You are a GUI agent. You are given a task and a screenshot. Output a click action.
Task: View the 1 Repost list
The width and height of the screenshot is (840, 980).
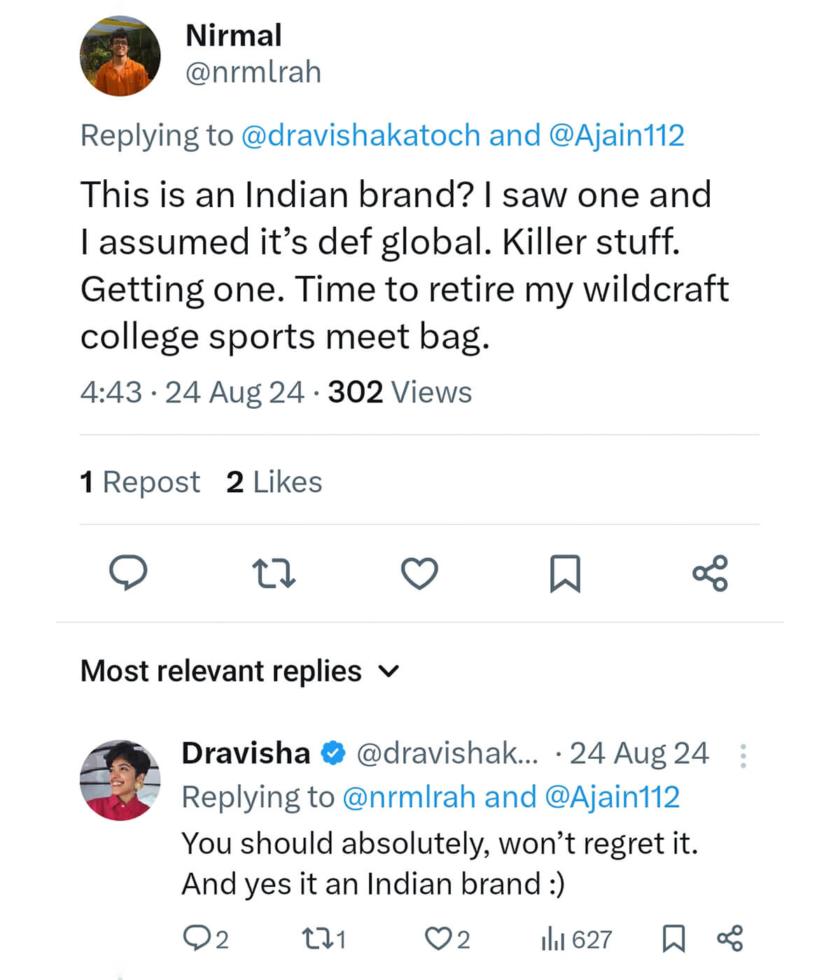[x=140, y=482]
